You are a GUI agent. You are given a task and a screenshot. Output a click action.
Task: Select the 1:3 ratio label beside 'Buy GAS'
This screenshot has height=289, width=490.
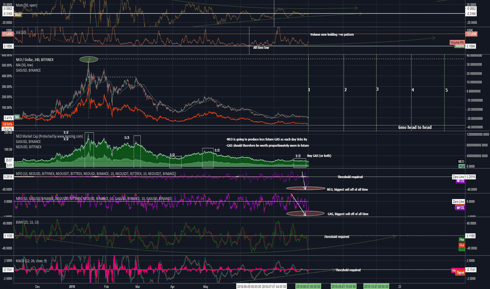[x=298, y=156]
